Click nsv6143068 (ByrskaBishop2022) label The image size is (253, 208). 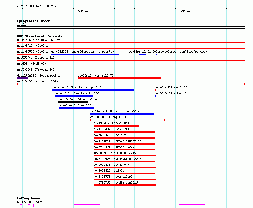(114, 111)
